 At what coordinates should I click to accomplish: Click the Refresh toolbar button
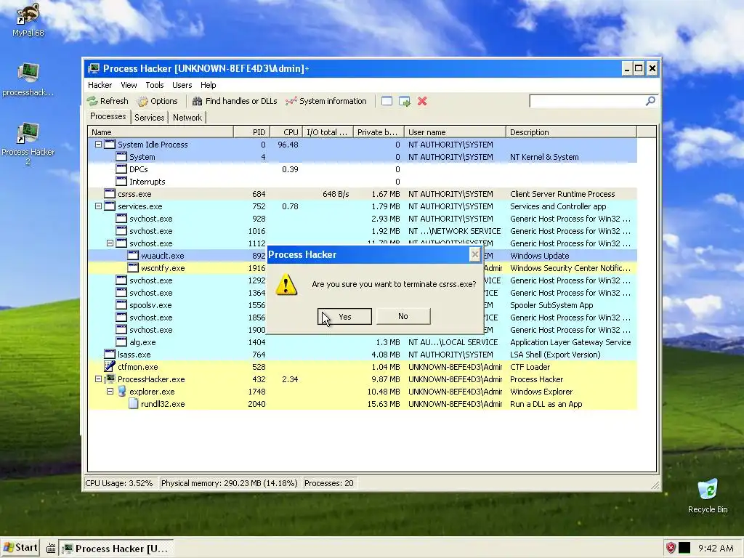(x=108, y=101)
